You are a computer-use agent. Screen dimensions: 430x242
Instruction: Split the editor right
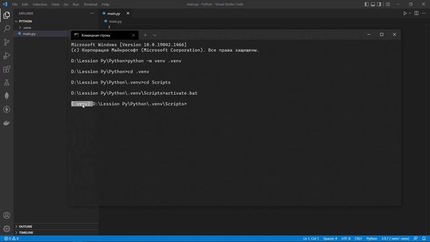pos(417,13)
